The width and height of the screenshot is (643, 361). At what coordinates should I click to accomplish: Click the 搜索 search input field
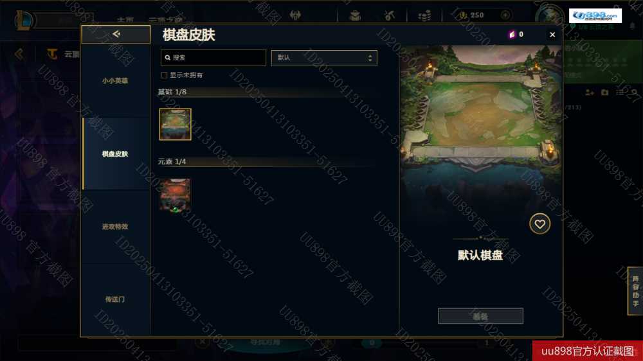[213, 58]
